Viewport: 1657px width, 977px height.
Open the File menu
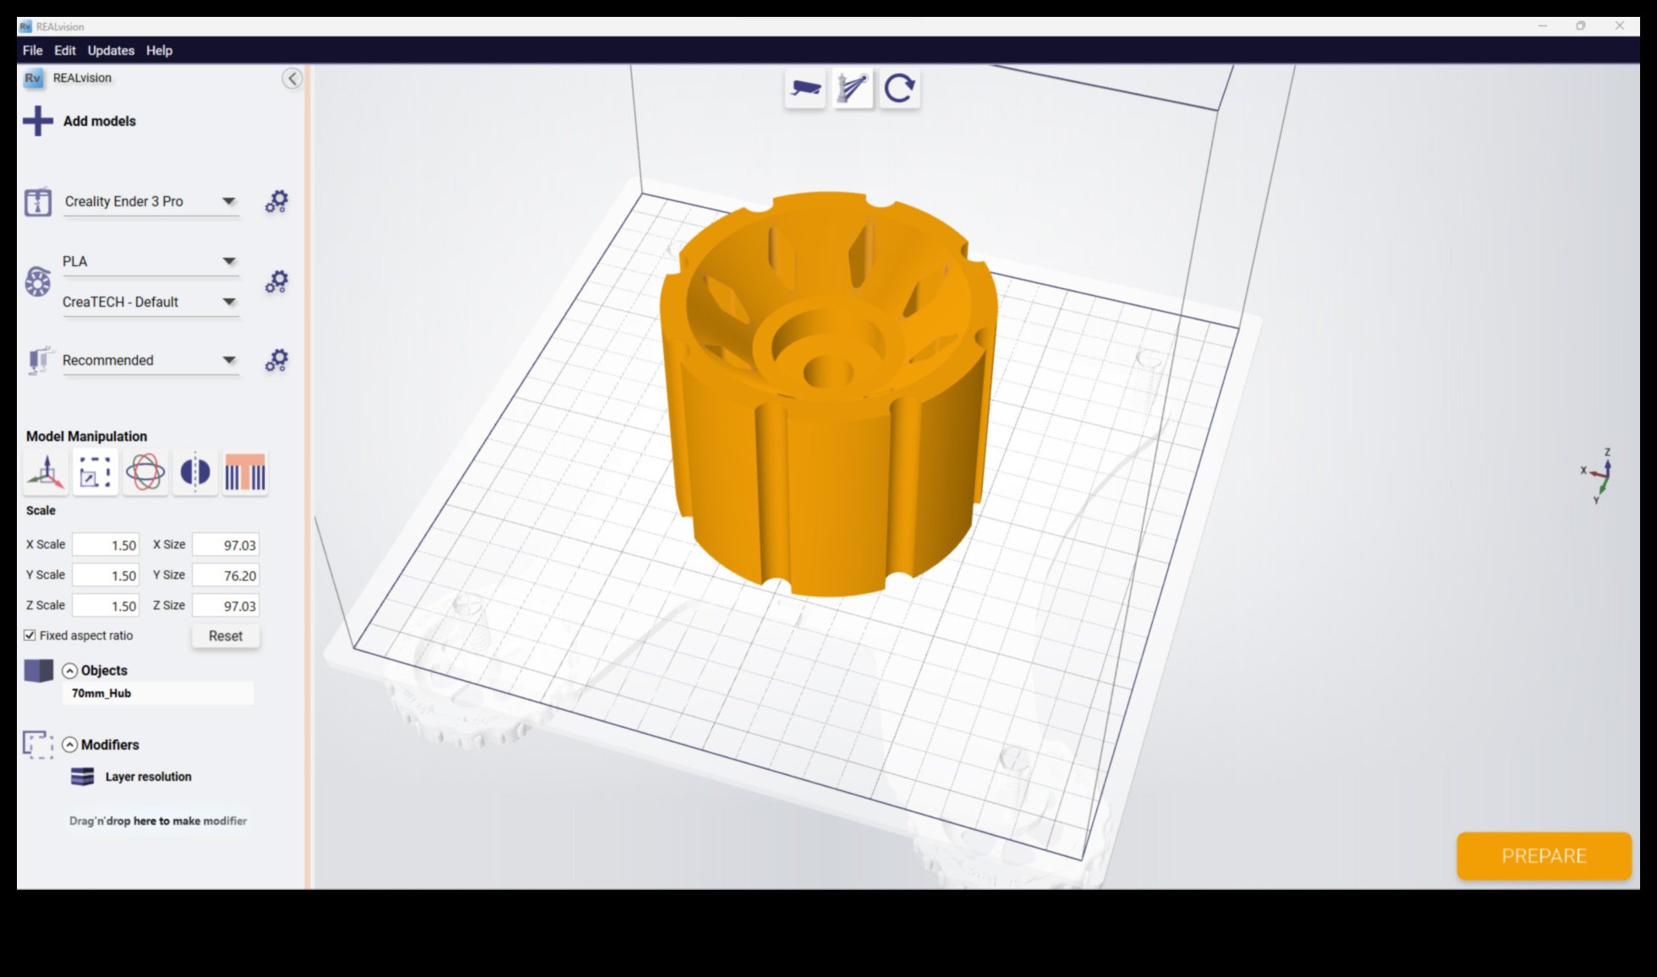click(x=31, y=50)
